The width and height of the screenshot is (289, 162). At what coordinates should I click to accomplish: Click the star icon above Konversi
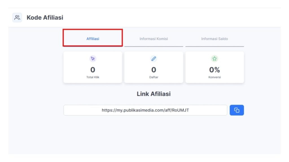pyautogui.click(x=214, y=59)
